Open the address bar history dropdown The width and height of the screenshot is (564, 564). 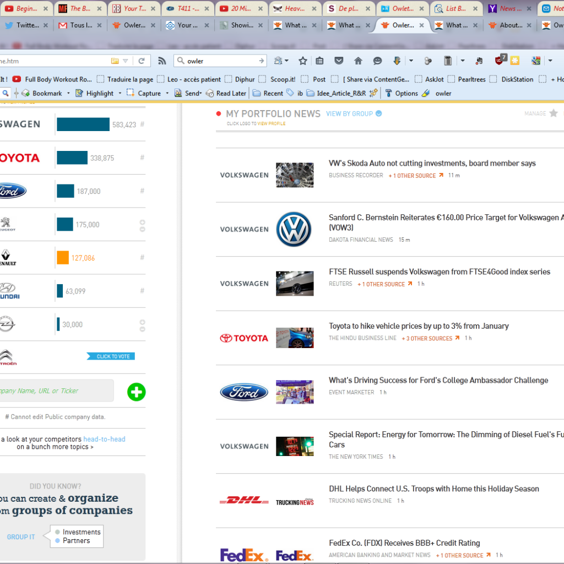coord(126,61)
